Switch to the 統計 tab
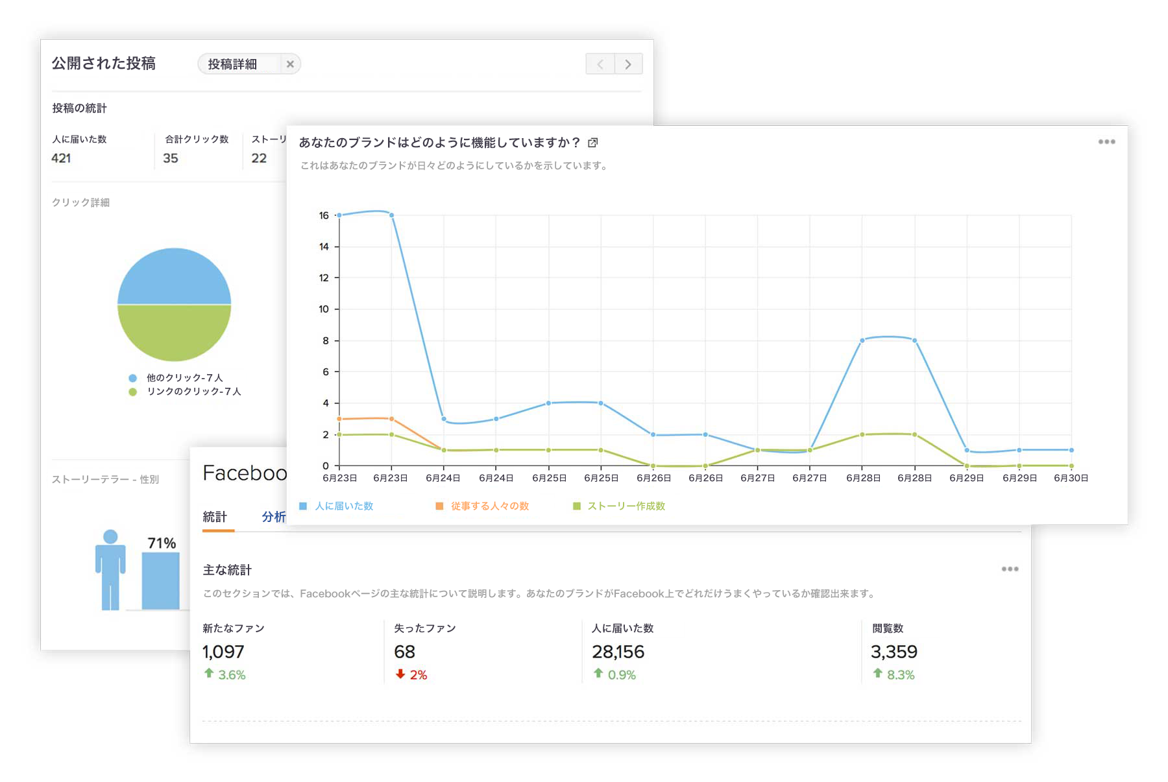 (215, 517)
